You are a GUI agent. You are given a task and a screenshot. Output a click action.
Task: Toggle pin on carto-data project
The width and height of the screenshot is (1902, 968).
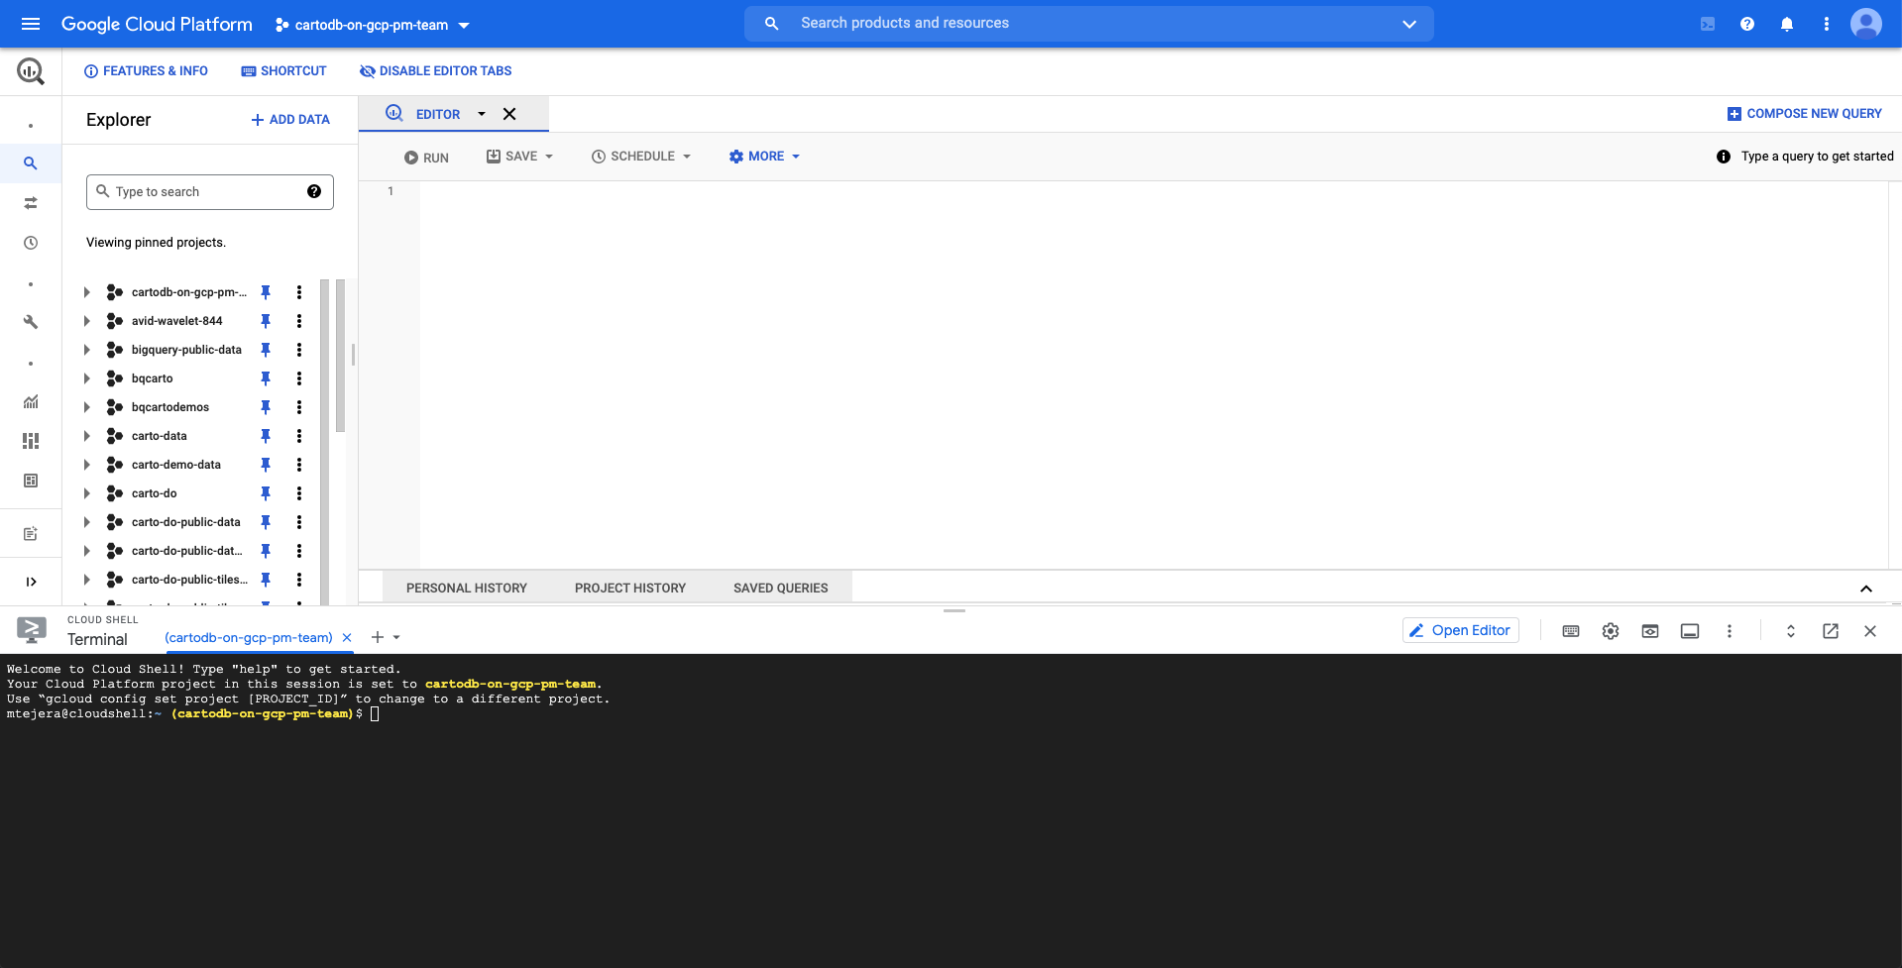266,436
